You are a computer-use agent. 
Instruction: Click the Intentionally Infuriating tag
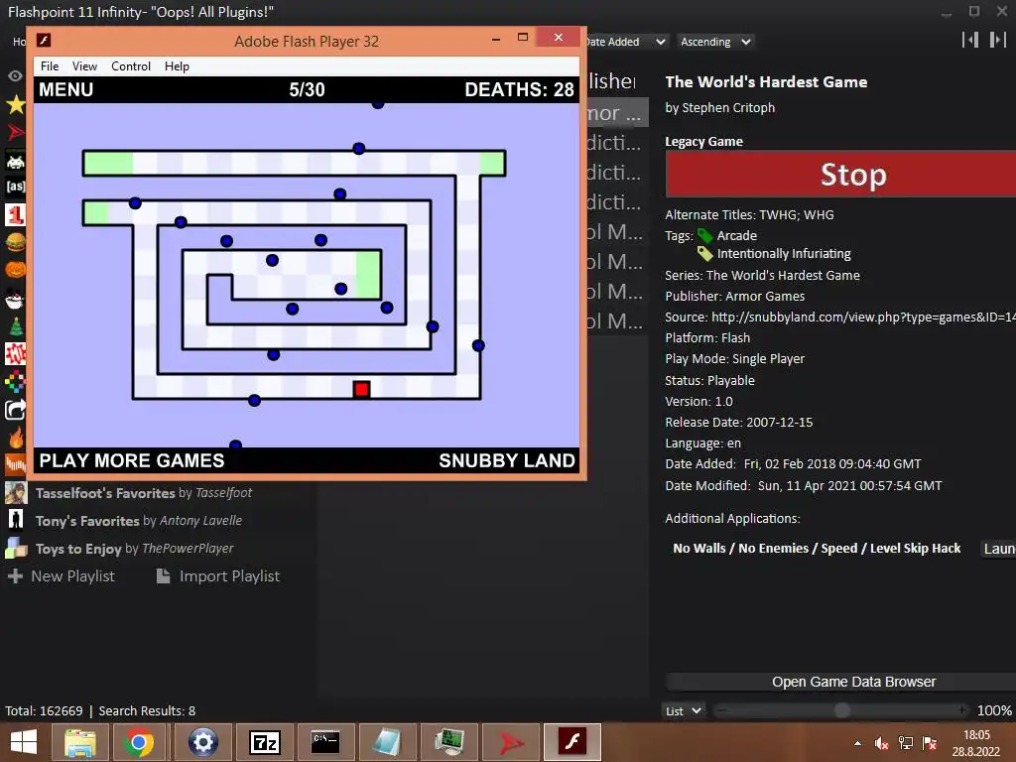point(784,253)
